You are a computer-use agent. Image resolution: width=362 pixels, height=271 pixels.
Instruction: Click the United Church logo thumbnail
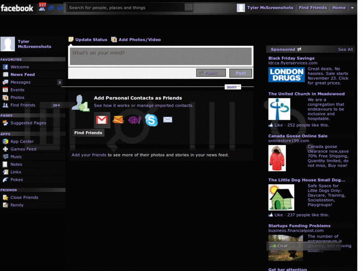[x=279, y=109]
